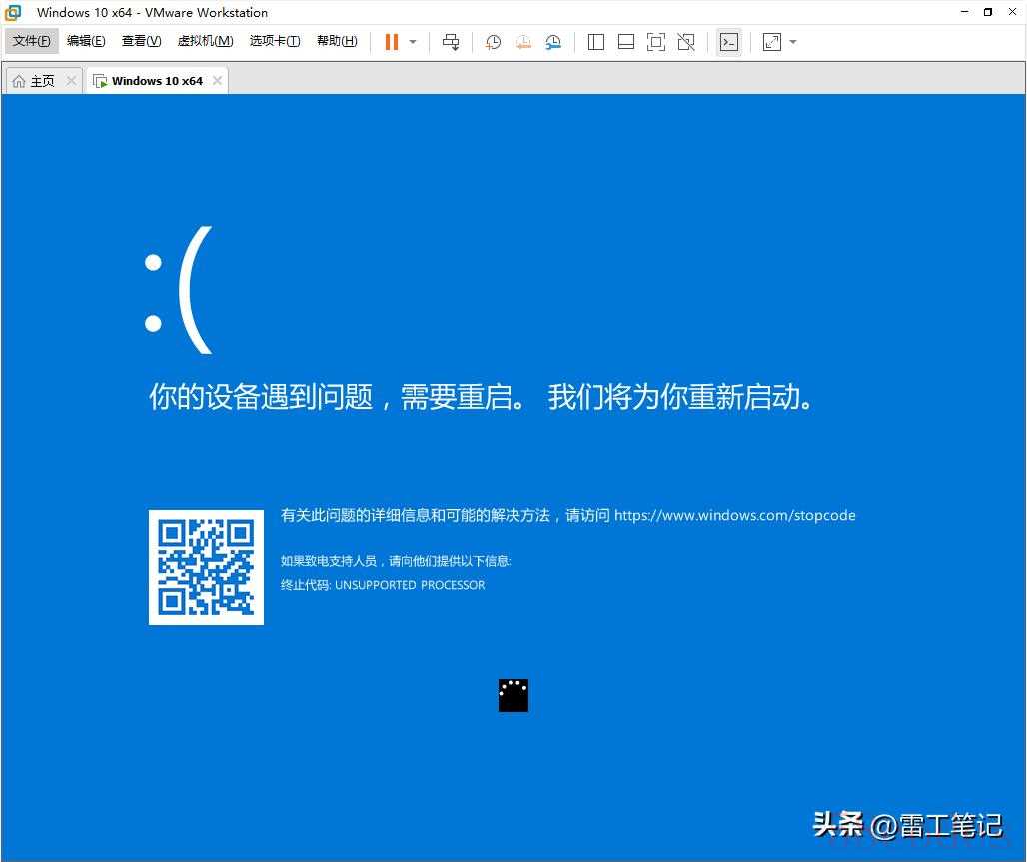Click the QR code on blue screen
The image size is (1027, 862).
coord(206,567)
